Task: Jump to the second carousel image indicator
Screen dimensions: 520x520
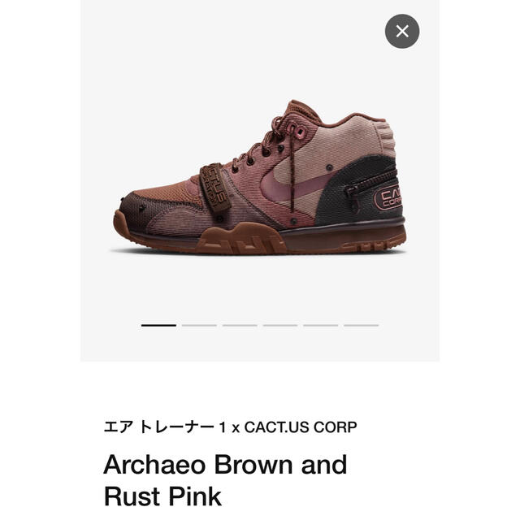Action: click(x=199, y=325)
